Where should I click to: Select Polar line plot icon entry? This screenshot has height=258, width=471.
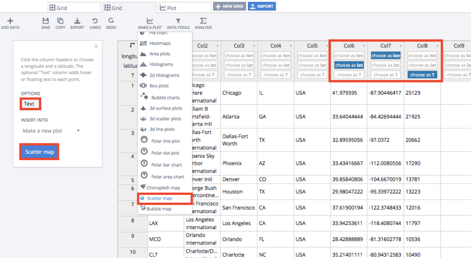click(144, 140)
